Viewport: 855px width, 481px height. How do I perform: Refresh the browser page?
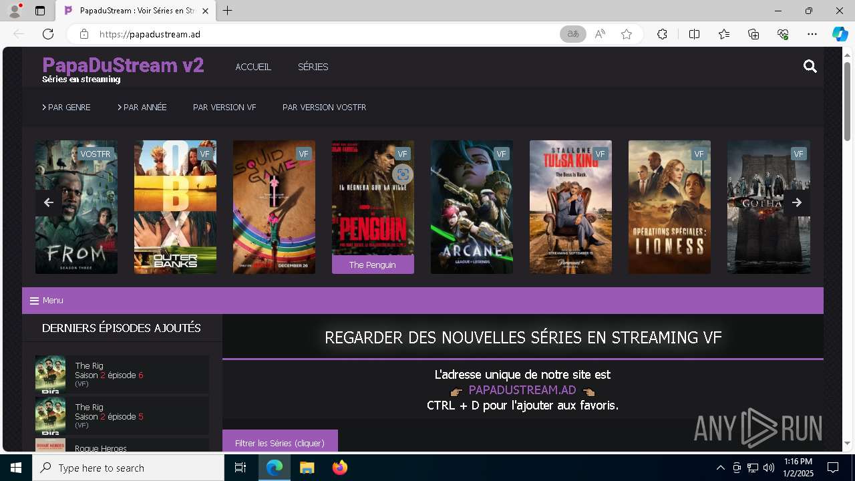coord(48,34)
